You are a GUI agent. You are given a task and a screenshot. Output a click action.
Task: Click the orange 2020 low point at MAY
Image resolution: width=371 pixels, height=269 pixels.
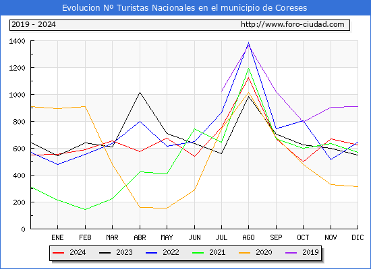[167, 208]
